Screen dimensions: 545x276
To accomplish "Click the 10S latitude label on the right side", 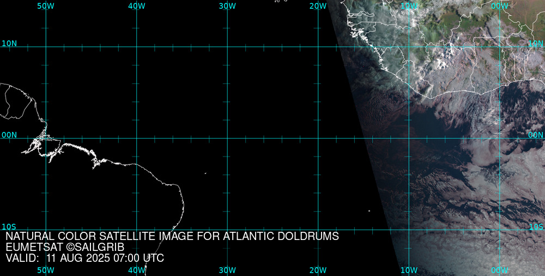I will click(536, 227).
